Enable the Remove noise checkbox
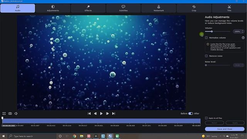The width and height of the screenshot is (247, 139). 206,56
